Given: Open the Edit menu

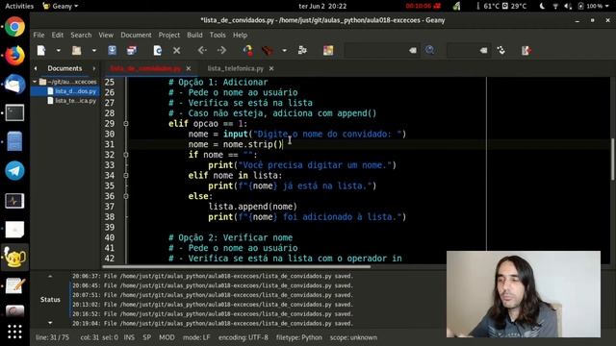Looking at the screenshot, I should (x=58, y=35).
